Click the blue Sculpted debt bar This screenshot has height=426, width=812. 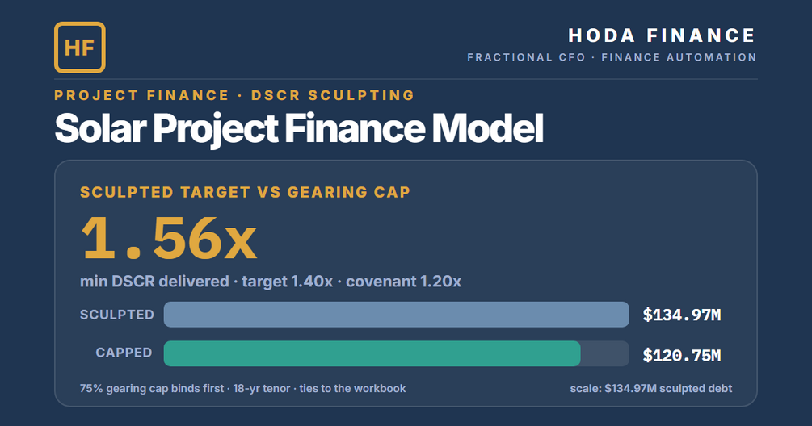tap(397, 315)
